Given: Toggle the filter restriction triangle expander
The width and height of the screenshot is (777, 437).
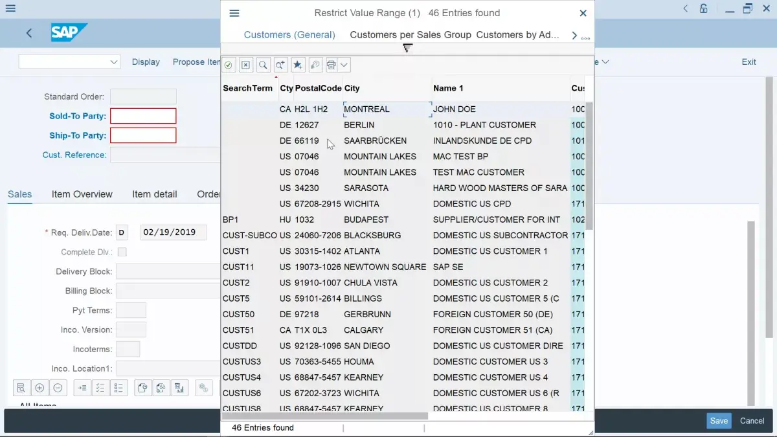Looking at the screenshot, I should pyautogui.click(x=407, y=49).
